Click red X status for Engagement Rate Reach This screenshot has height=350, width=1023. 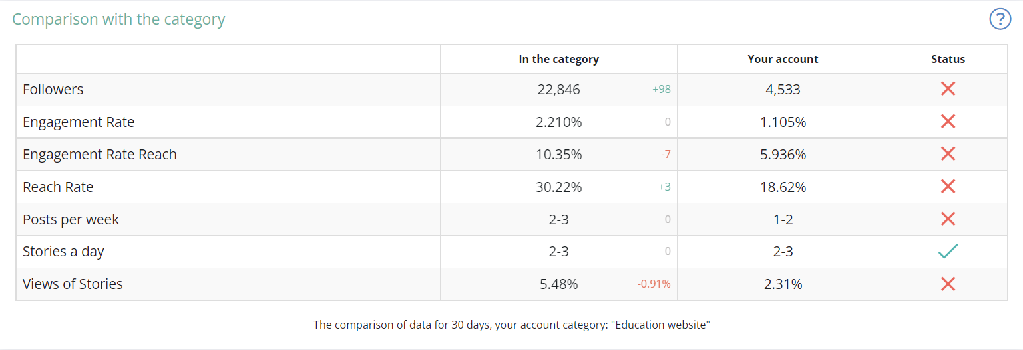pos(948,154)
